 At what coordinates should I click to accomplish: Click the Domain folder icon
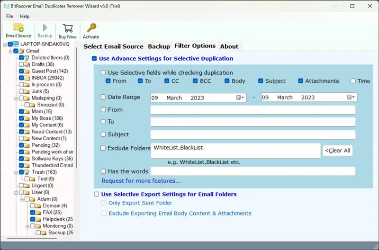(x=38, y=206)
